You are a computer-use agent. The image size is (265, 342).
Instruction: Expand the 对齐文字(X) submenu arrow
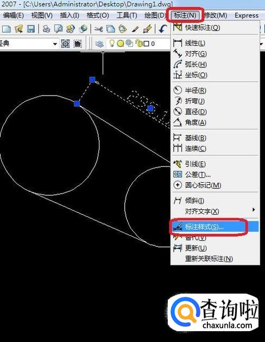pyautogui.click(x=254, y=210)
